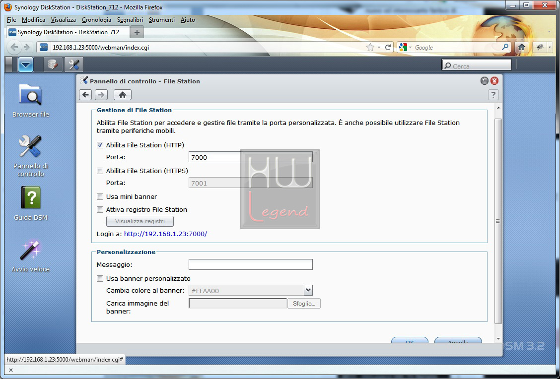
Task: Open the add-on button dropdown arrow
Action: click(550, 47)
